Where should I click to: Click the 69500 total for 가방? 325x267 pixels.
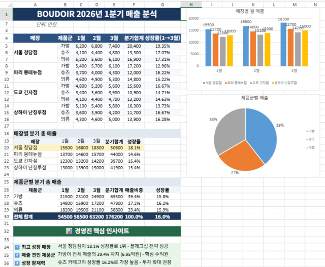[x=114, y=197]
